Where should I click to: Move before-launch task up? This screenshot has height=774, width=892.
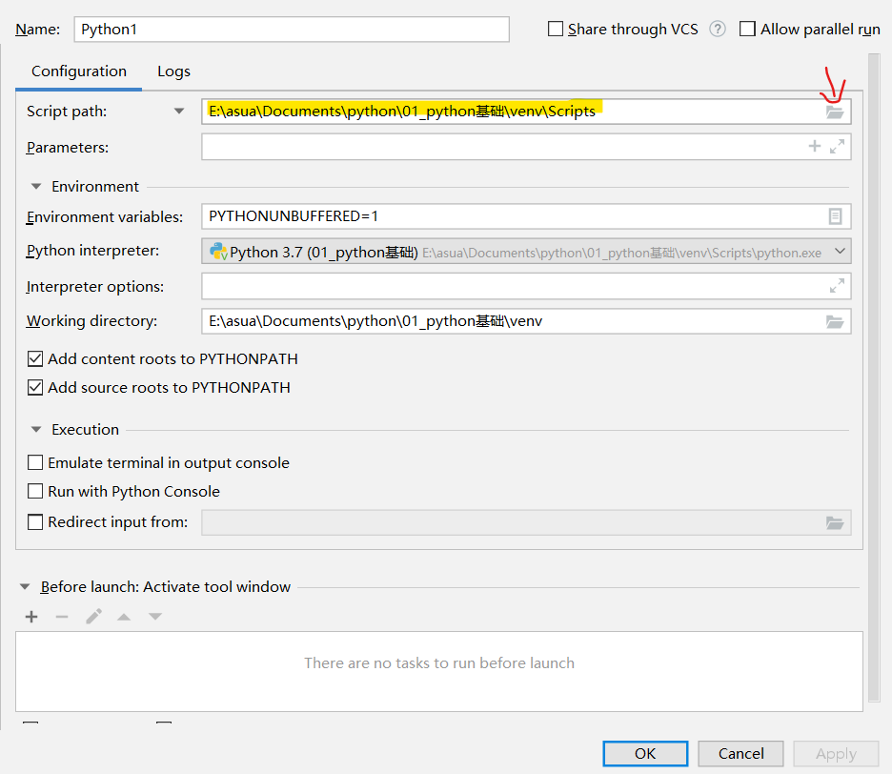click(x=124, y=617)
